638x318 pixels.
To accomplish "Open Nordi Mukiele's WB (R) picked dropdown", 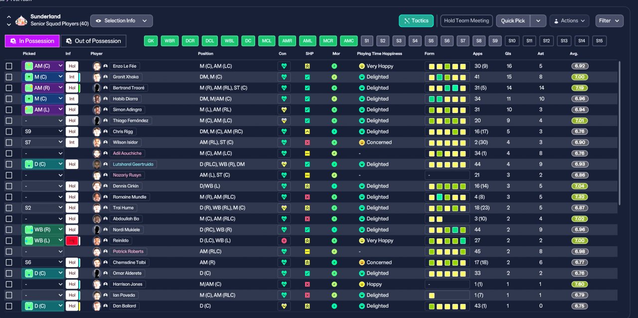I will coord(43,230).
